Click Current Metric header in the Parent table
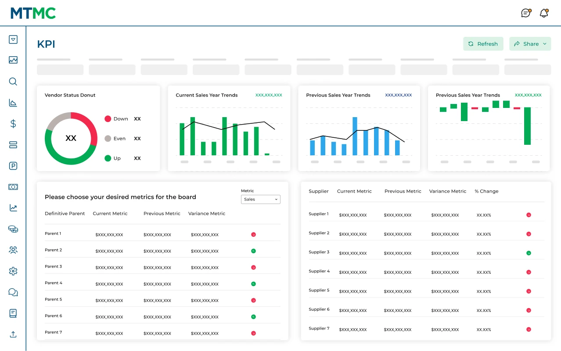Viewport: 561px width, 351px height. [110, 214]
